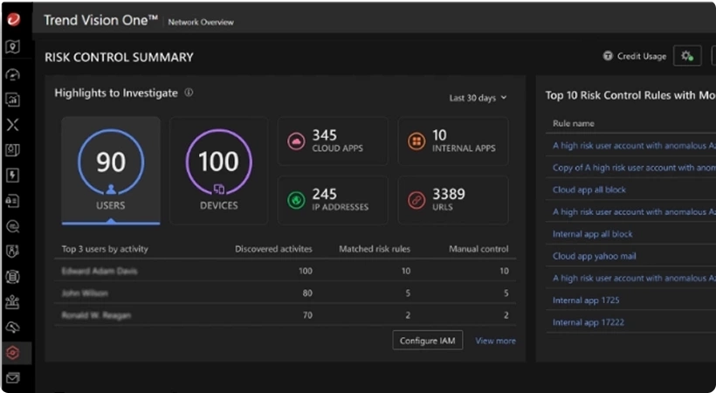716x393 pixels.
Task: Click the X-shaped XDR sidebar icon
Action: click(x=13, y=125)
